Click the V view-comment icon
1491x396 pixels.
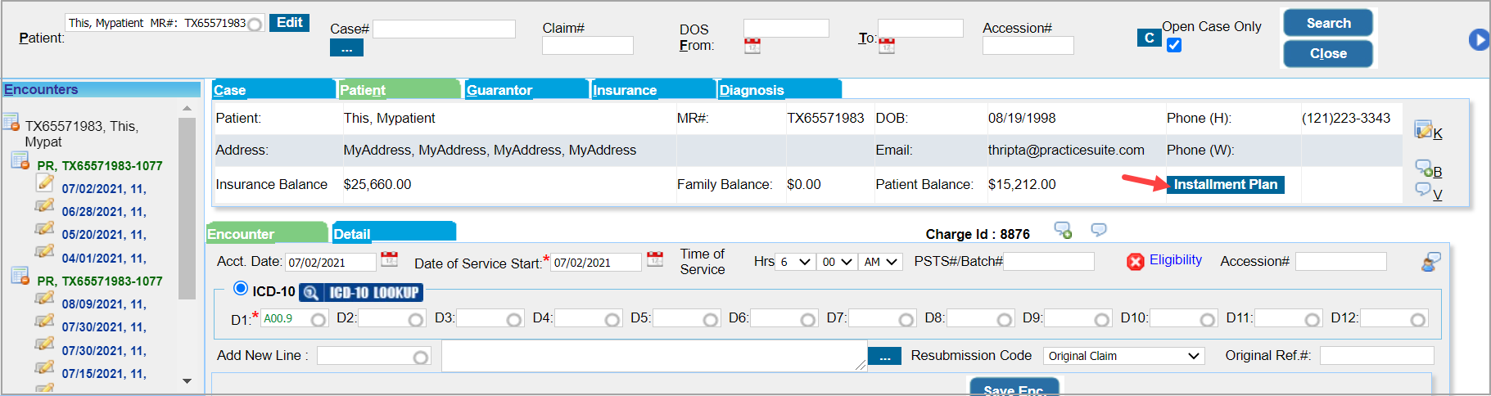(x=1424, y=190)
